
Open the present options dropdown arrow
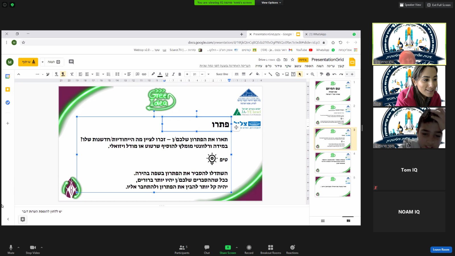coord(43,62)
